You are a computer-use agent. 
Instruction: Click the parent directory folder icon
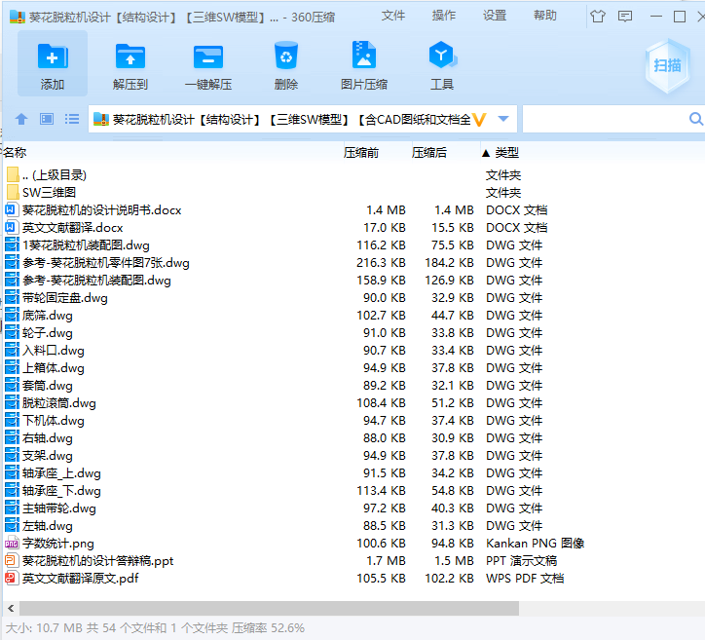(13, 174)
